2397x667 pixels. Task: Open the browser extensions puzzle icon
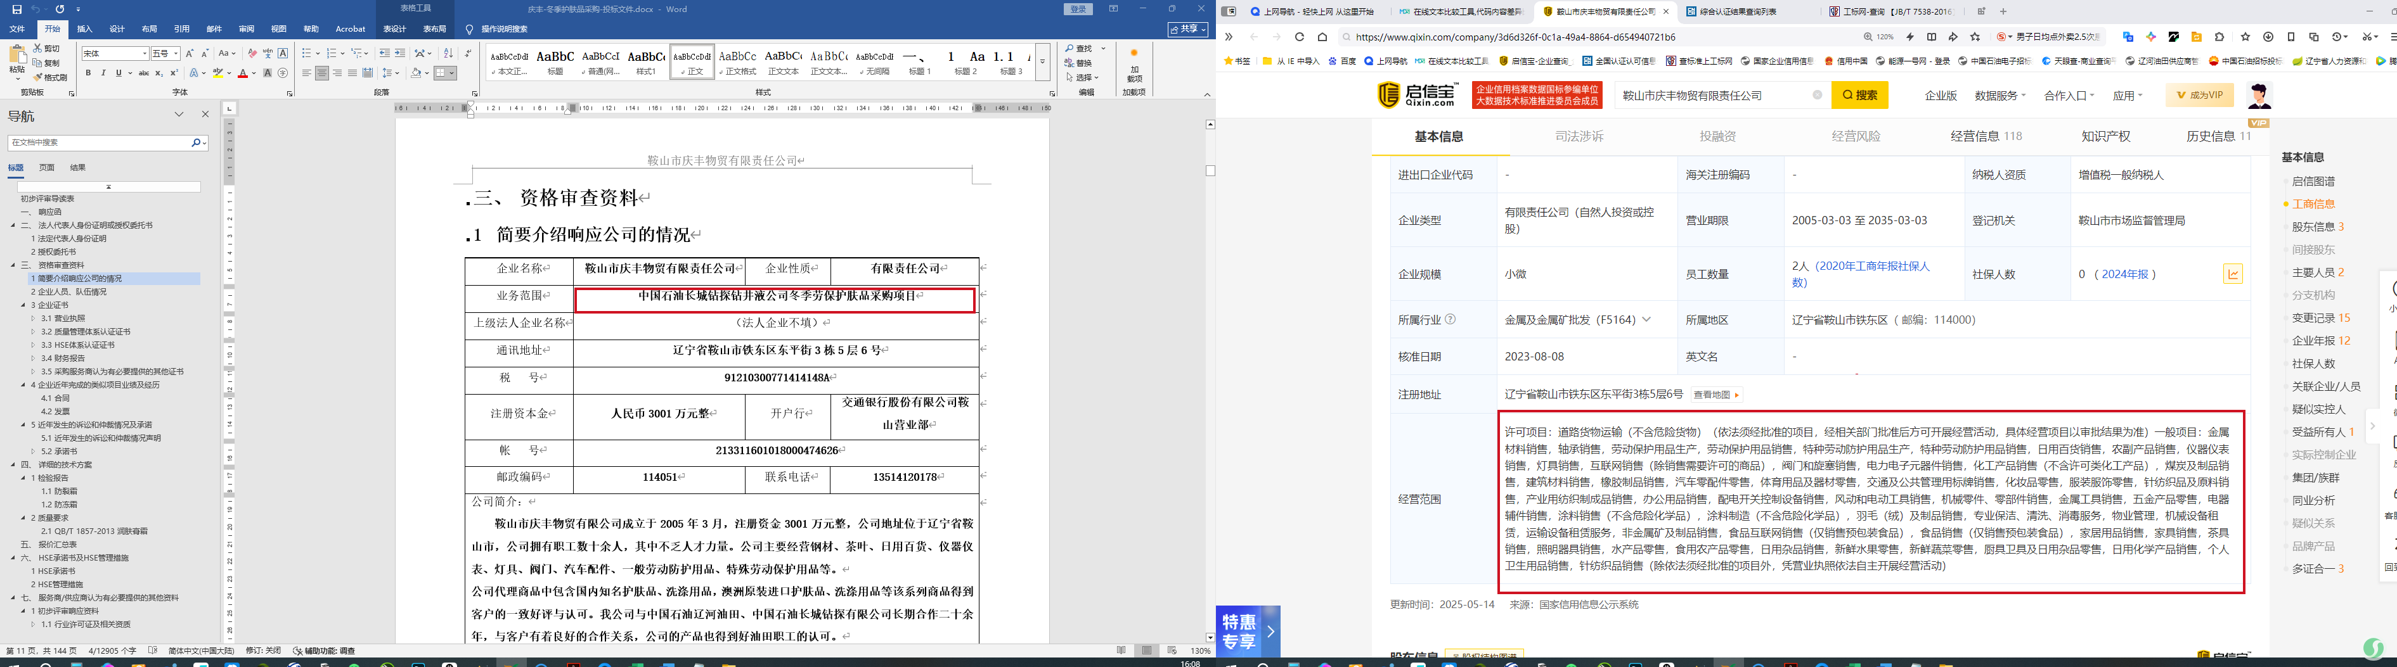click(2219, 37)
